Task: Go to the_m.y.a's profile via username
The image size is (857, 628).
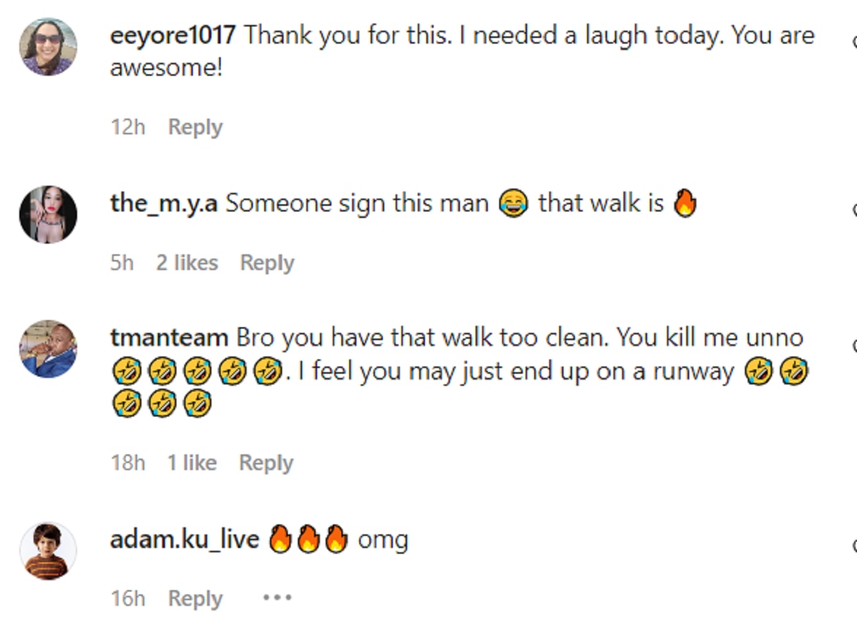Action: point(164,204)
